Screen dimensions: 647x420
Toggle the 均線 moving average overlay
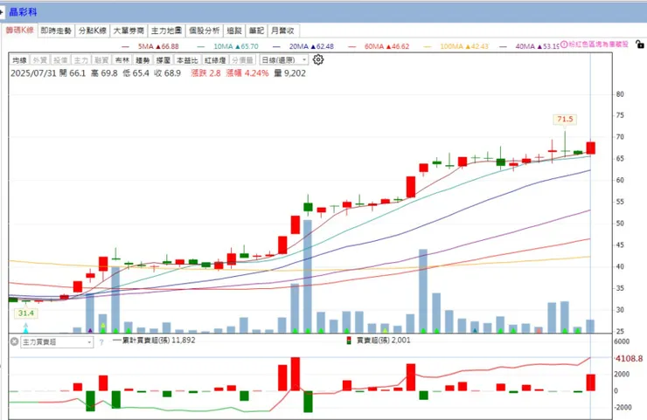tap(19, 60)
